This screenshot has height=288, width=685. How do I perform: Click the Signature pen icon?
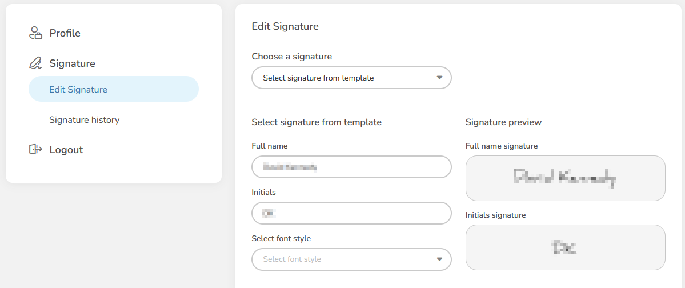pos(35,63)
